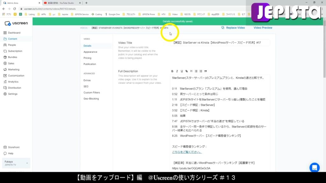Screen dimensions: 326x183
Task: Open the Jepista bookmark folder
Action: tap(63, 14)
